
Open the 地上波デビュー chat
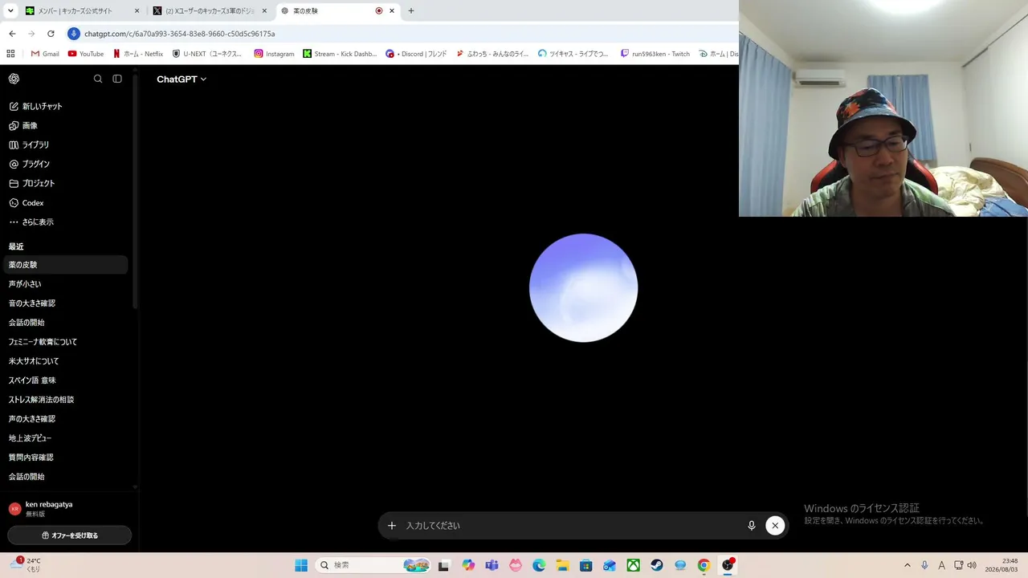[x=66, y=438]
